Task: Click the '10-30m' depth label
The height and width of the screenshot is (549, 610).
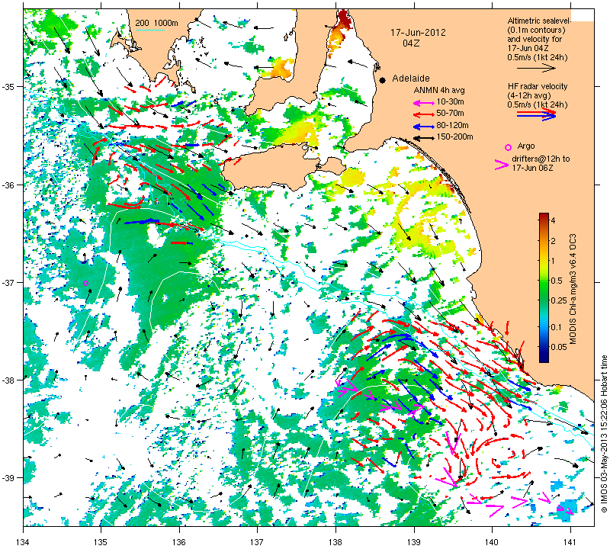Action: point(450,102)
